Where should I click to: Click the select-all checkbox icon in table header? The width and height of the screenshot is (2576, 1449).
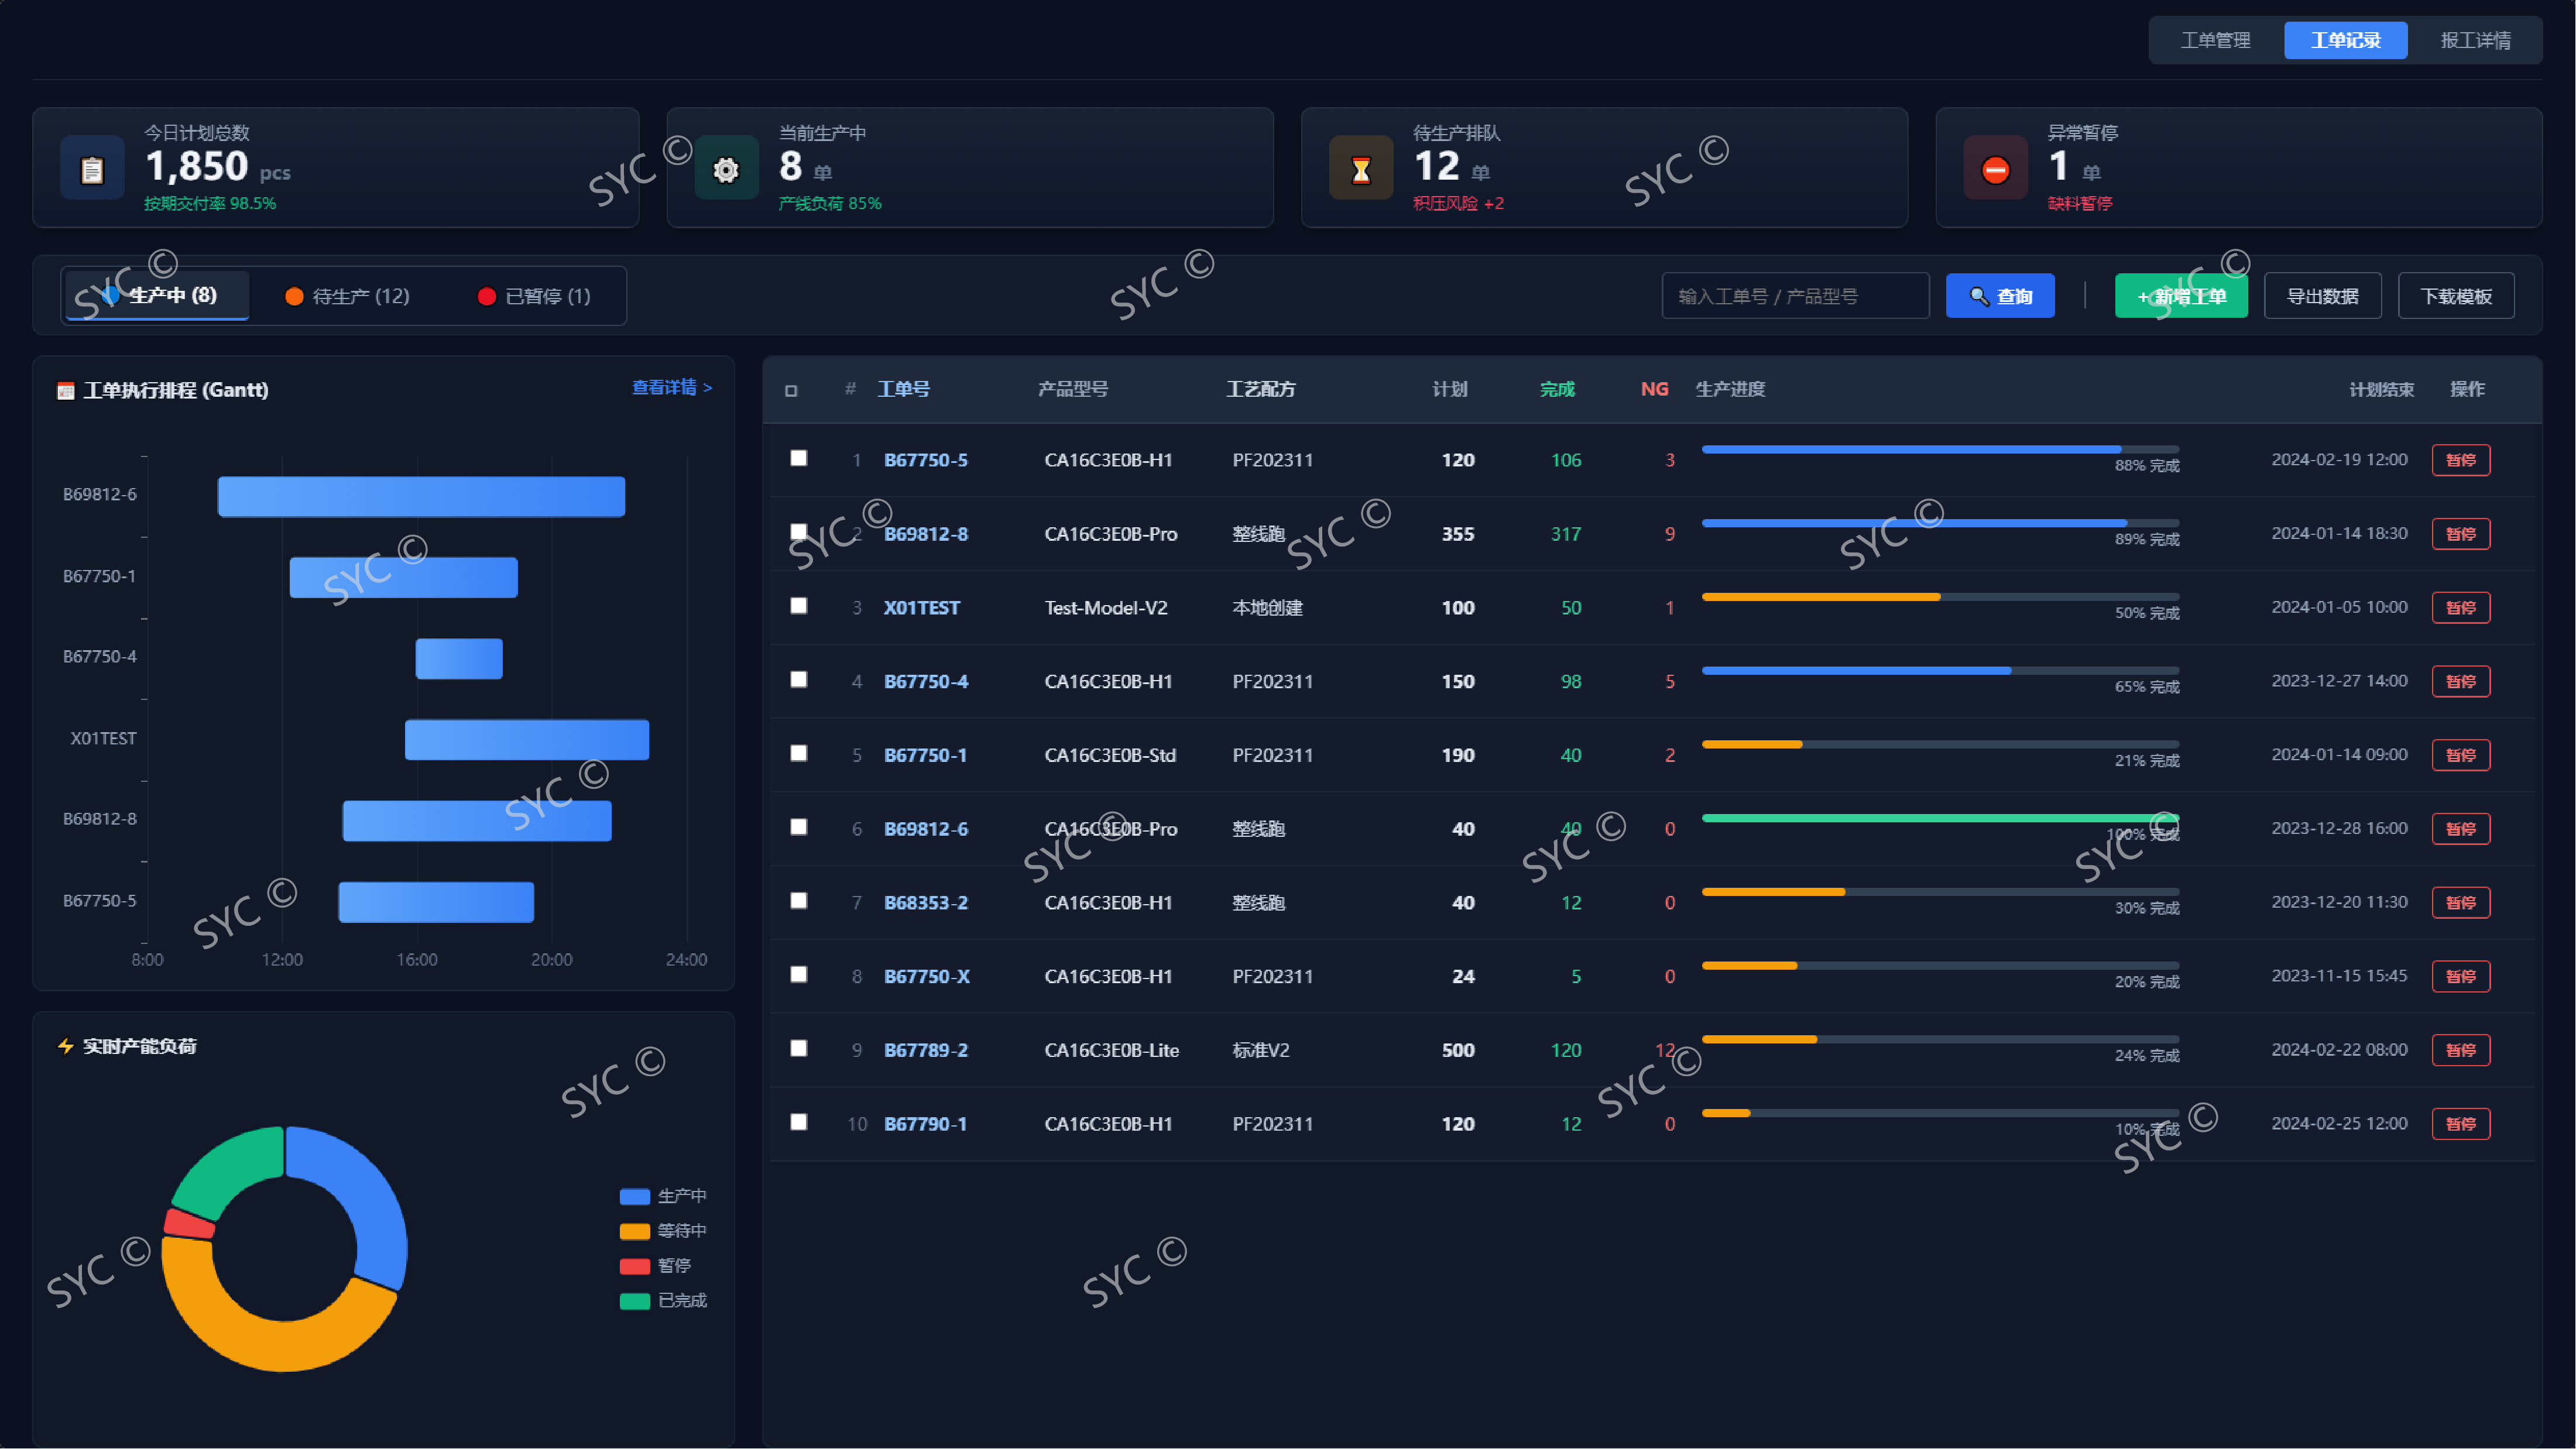point(791,390)
